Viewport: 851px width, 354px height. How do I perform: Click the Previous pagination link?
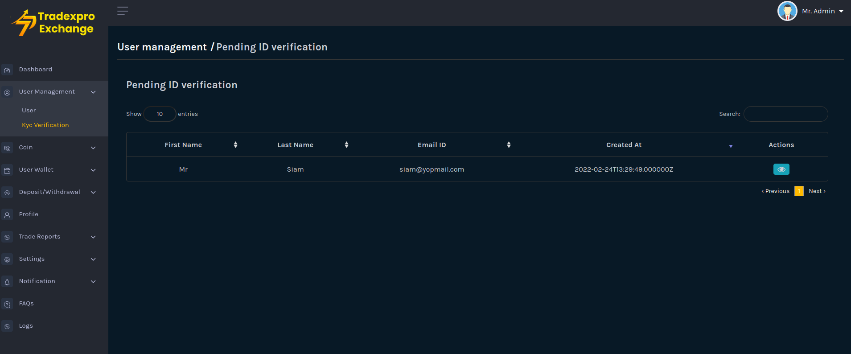(776, 191)
